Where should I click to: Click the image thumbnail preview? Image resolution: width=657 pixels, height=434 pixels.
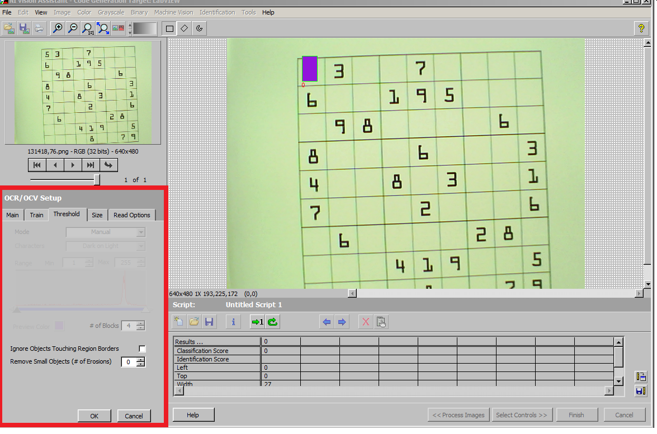coord(83,93)
